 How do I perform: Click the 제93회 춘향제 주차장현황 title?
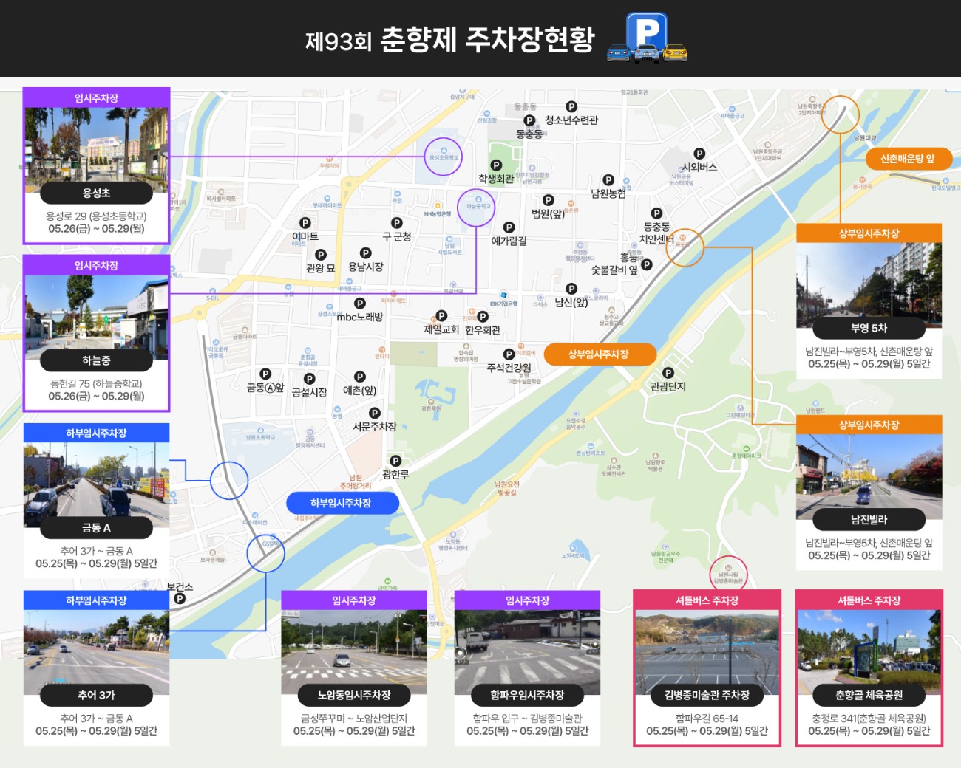(x=450, y=40)
